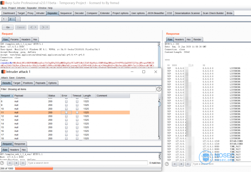The image size is (251, 172).
Task: Select result row for request 13
Action: coord(65,120)
